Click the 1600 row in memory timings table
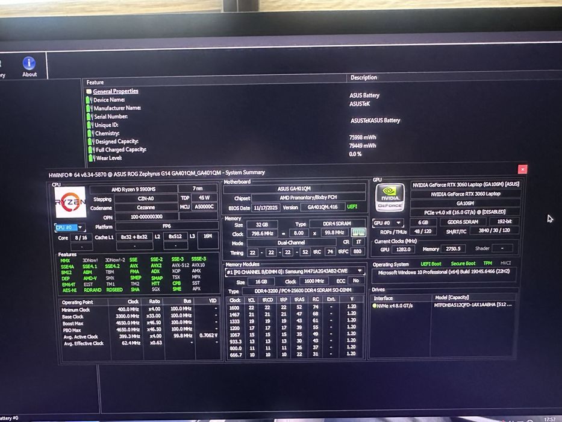Image resolution: width=562 pixels, height=422 pixels. (295, 307)
